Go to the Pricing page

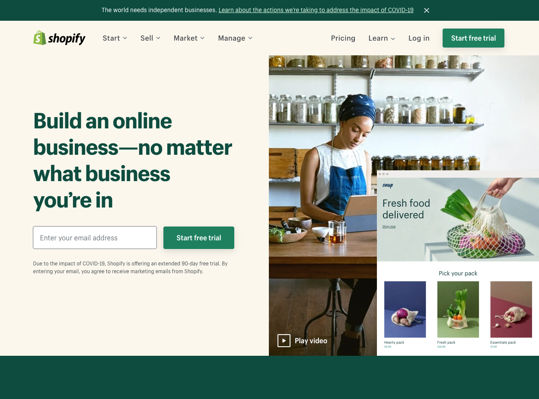343,38
